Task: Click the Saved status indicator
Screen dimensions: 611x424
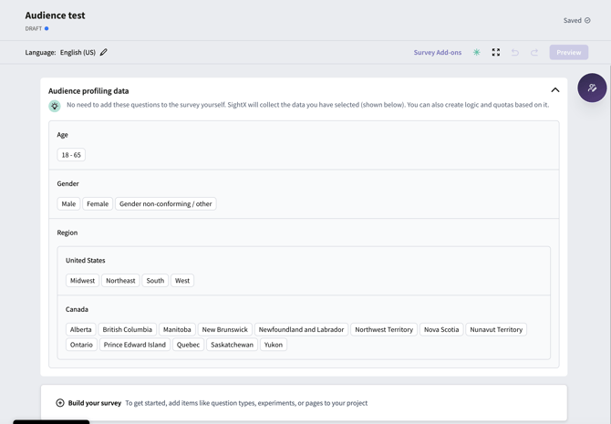Action: (576, 20)
